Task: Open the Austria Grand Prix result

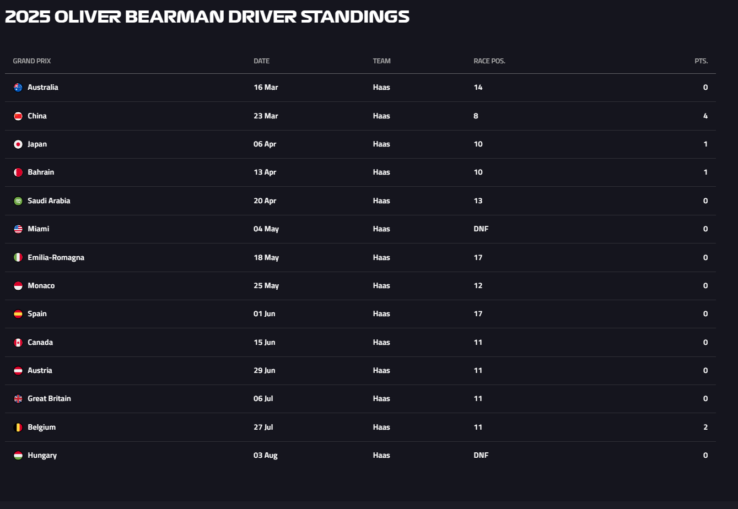Action: 40,371
